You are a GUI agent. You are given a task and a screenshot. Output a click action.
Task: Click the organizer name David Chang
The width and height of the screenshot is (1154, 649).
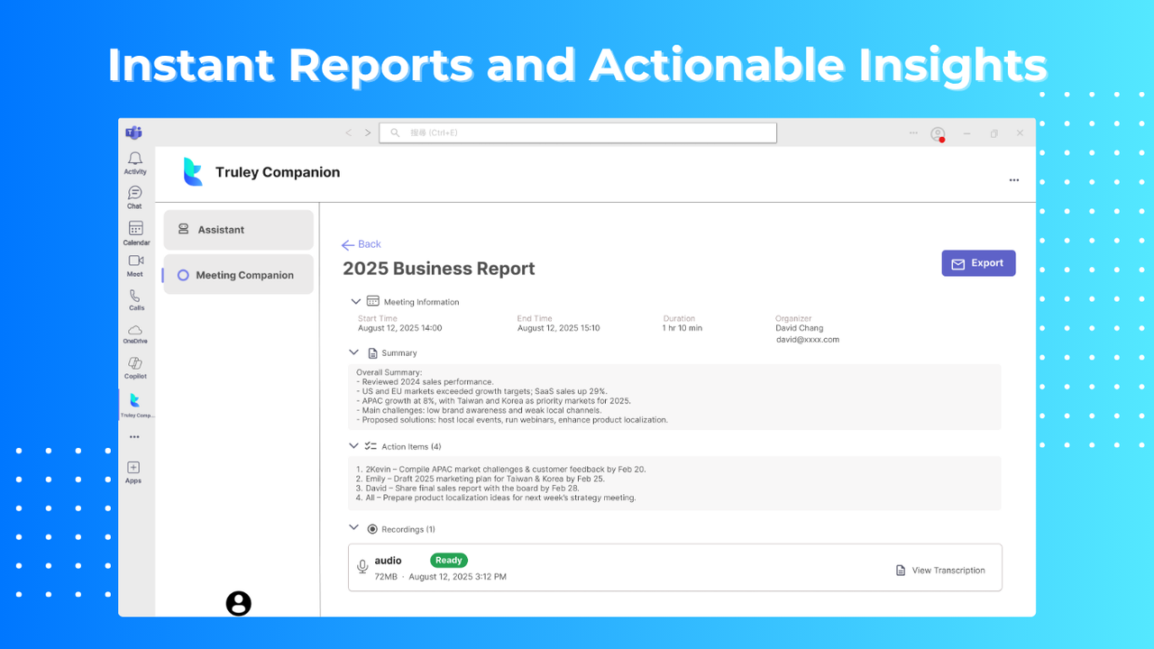(799, 328)
